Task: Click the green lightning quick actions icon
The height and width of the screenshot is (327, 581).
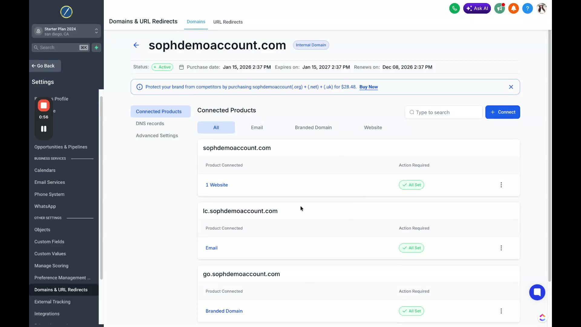Action: pyautogui.click(x=96, y=48)
